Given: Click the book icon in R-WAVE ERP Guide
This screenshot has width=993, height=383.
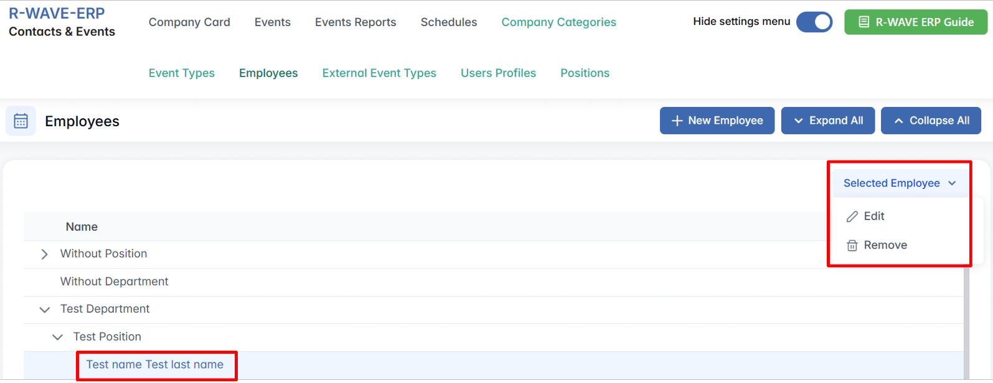Looking at the screenshot, I should click(864, 22).
